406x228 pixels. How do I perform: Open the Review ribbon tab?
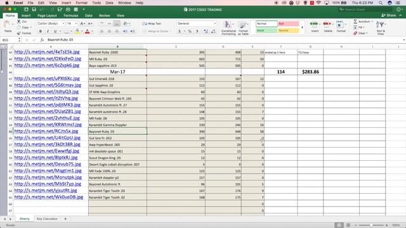104,15
